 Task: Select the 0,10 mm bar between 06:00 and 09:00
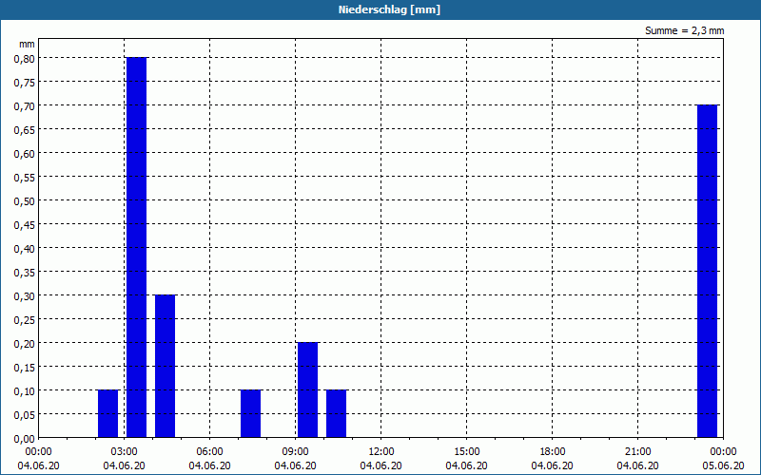click(250, 413)
